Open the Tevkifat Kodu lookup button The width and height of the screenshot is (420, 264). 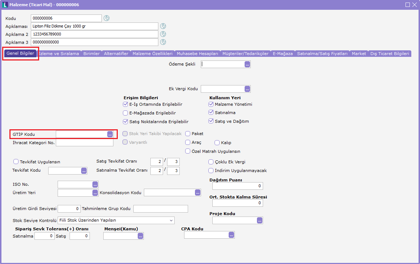click(x=84, y=171)
